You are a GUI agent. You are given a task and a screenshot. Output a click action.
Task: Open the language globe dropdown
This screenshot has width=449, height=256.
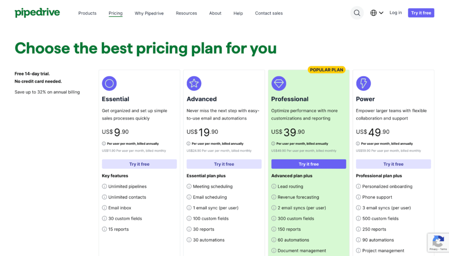376,13
